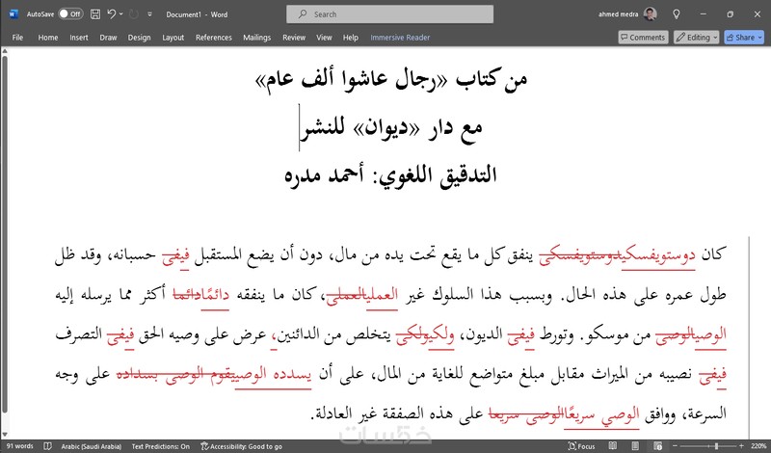
Task: Switch to the Layout tab
Action: (x=173, y=38)
